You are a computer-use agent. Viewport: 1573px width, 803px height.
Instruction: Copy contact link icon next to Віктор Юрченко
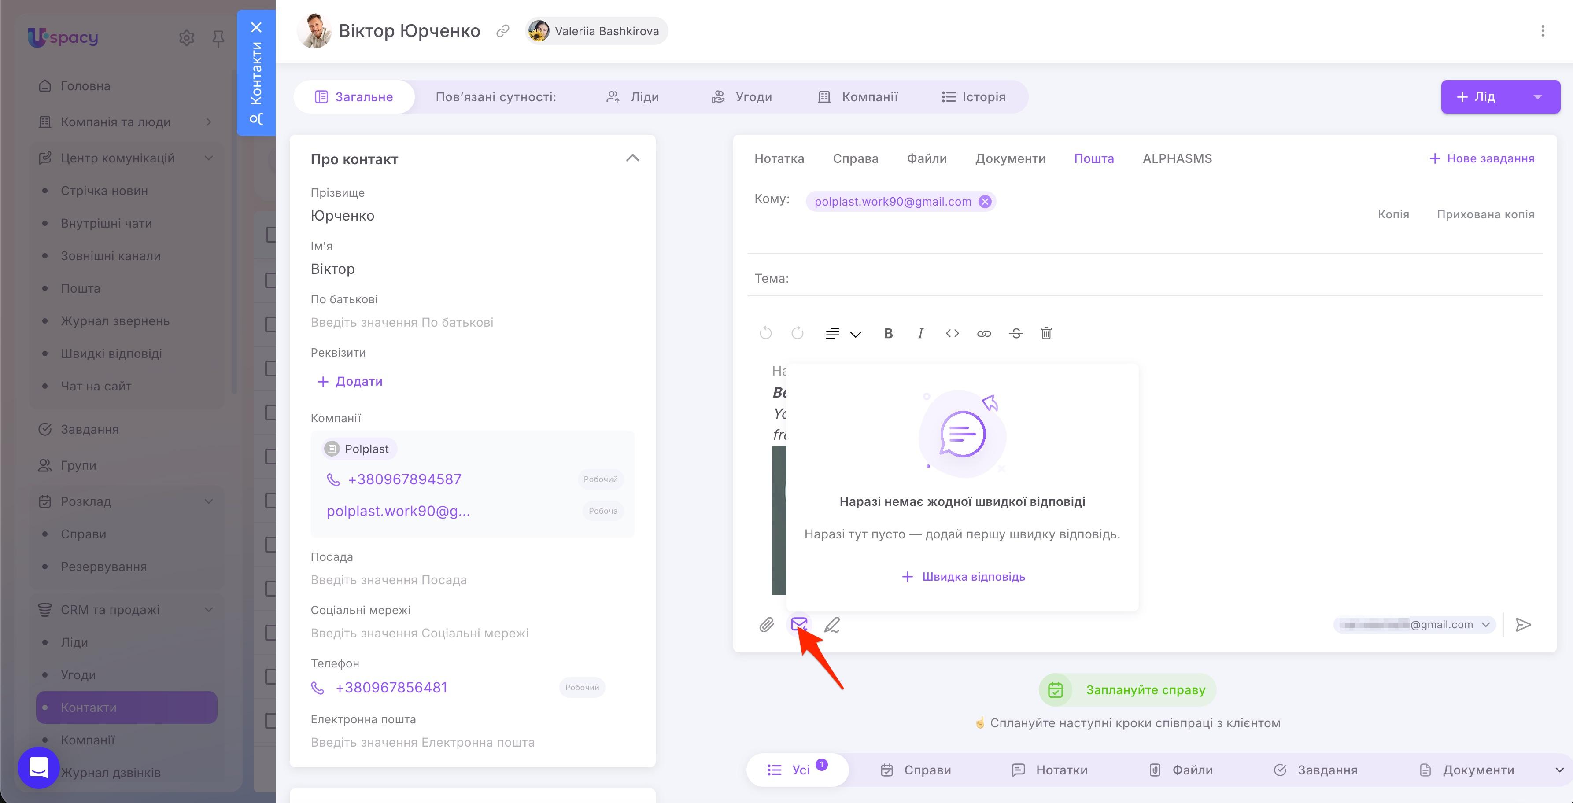click(502, 31)
